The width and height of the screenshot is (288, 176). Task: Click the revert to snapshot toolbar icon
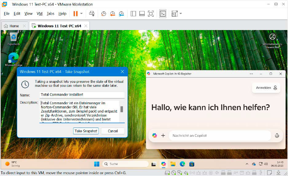(112, 13)
